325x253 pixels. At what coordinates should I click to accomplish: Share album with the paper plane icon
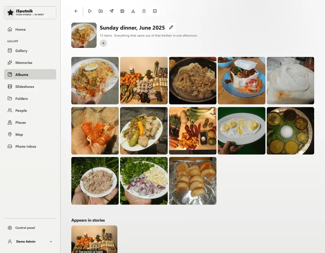tap(112, 11)
